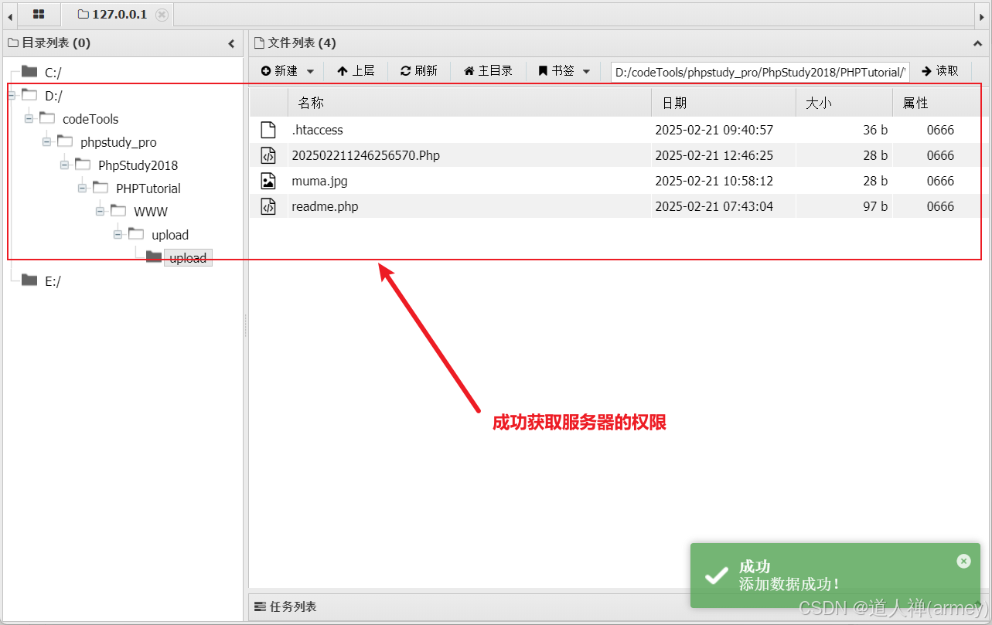
Task: Select the E:/ drive folder
Action: (x=53, y=281)
